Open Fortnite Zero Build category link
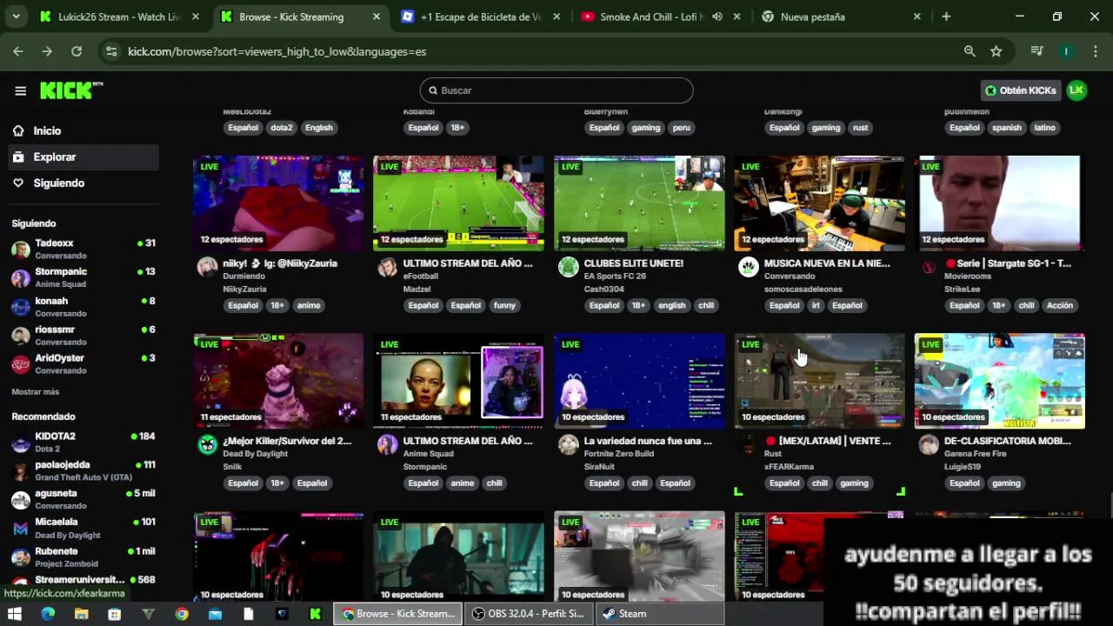This screenshot has height=626, width=1113. tap(618, 454)
